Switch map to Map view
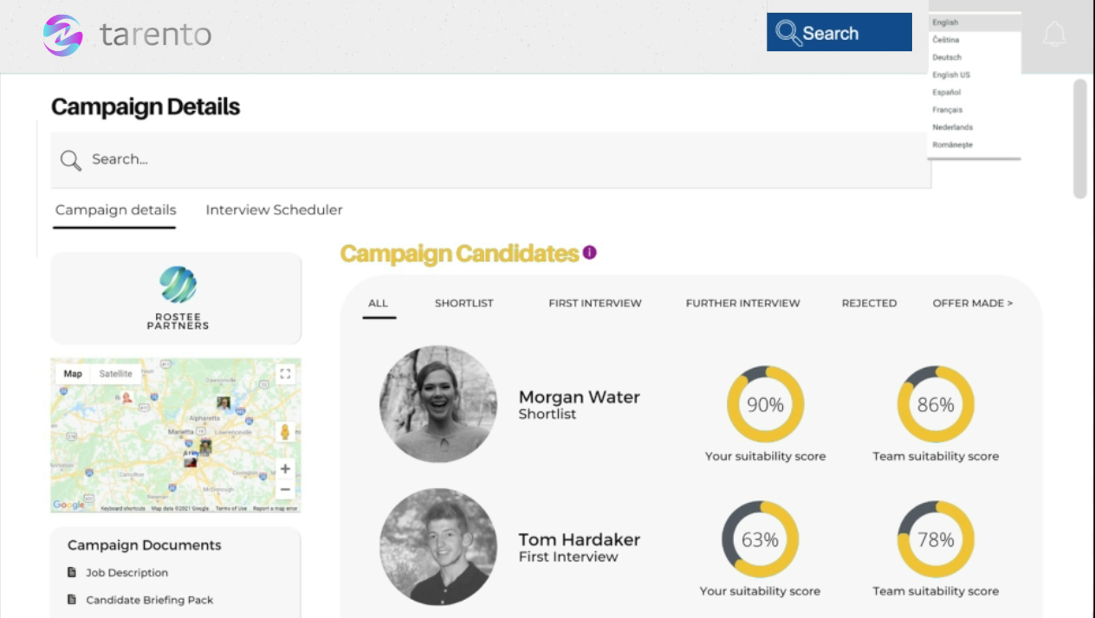1095x618 pixels. (73, 374)
